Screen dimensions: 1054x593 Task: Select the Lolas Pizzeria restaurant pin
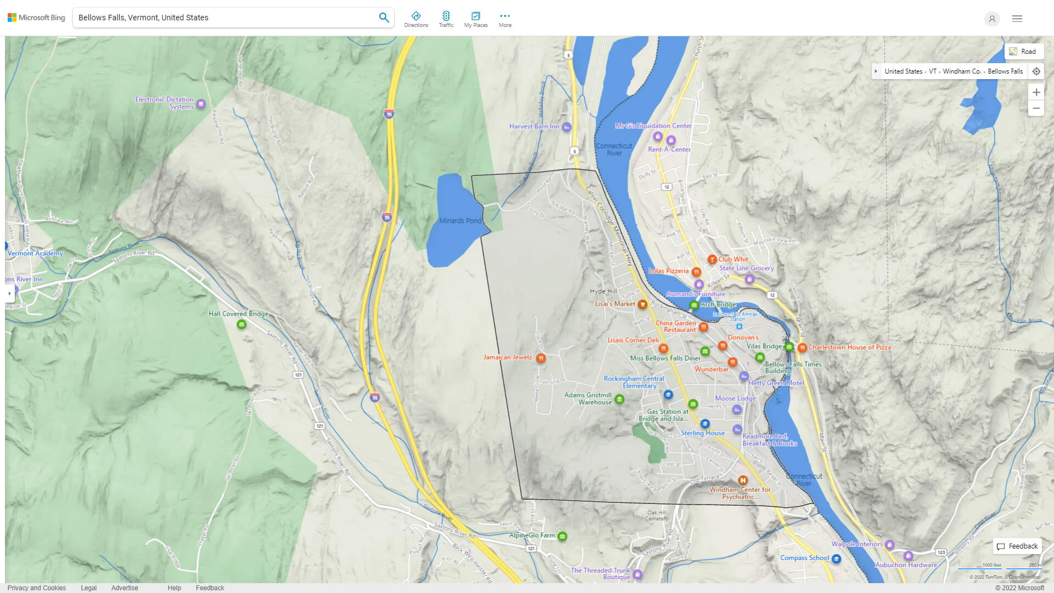[697, 271]
